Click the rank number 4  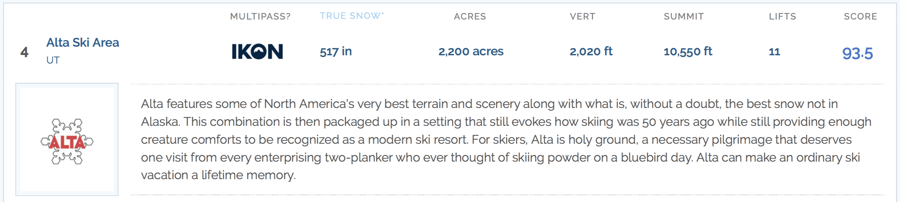[x=24, y=52]
